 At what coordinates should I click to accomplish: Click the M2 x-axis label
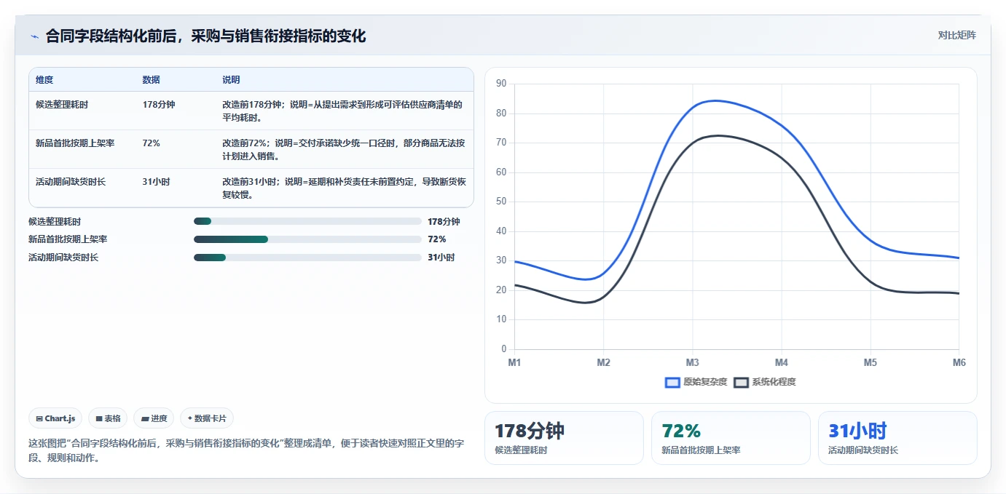tap(603, 362)
